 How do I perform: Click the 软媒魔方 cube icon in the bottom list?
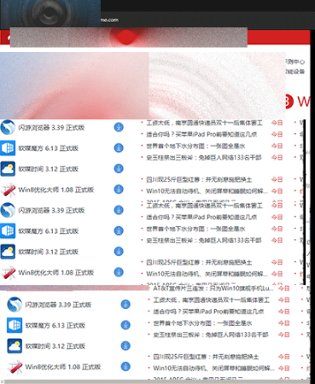coord(15,325)
